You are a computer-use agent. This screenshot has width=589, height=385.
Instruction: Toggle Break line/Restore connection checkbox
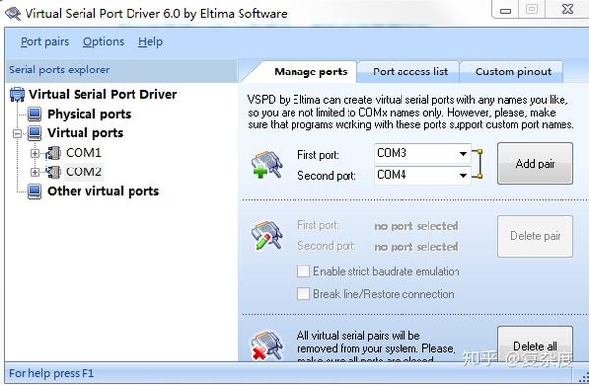click(303, 294)
